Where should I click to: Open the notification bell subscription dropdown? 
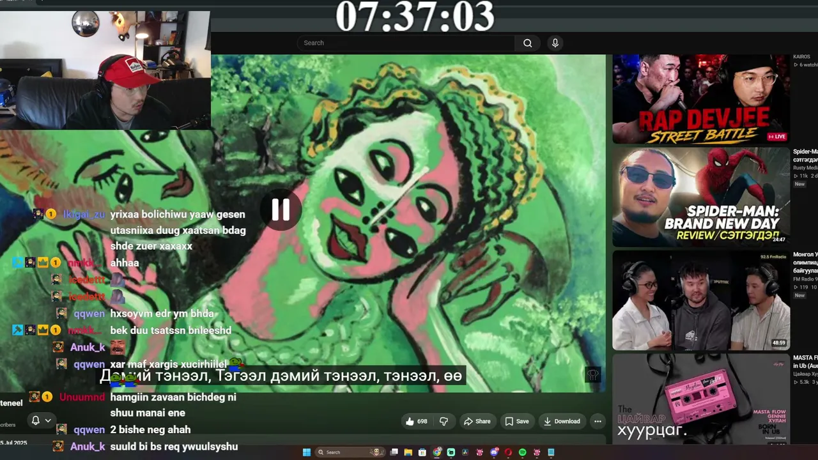(40, 420)
